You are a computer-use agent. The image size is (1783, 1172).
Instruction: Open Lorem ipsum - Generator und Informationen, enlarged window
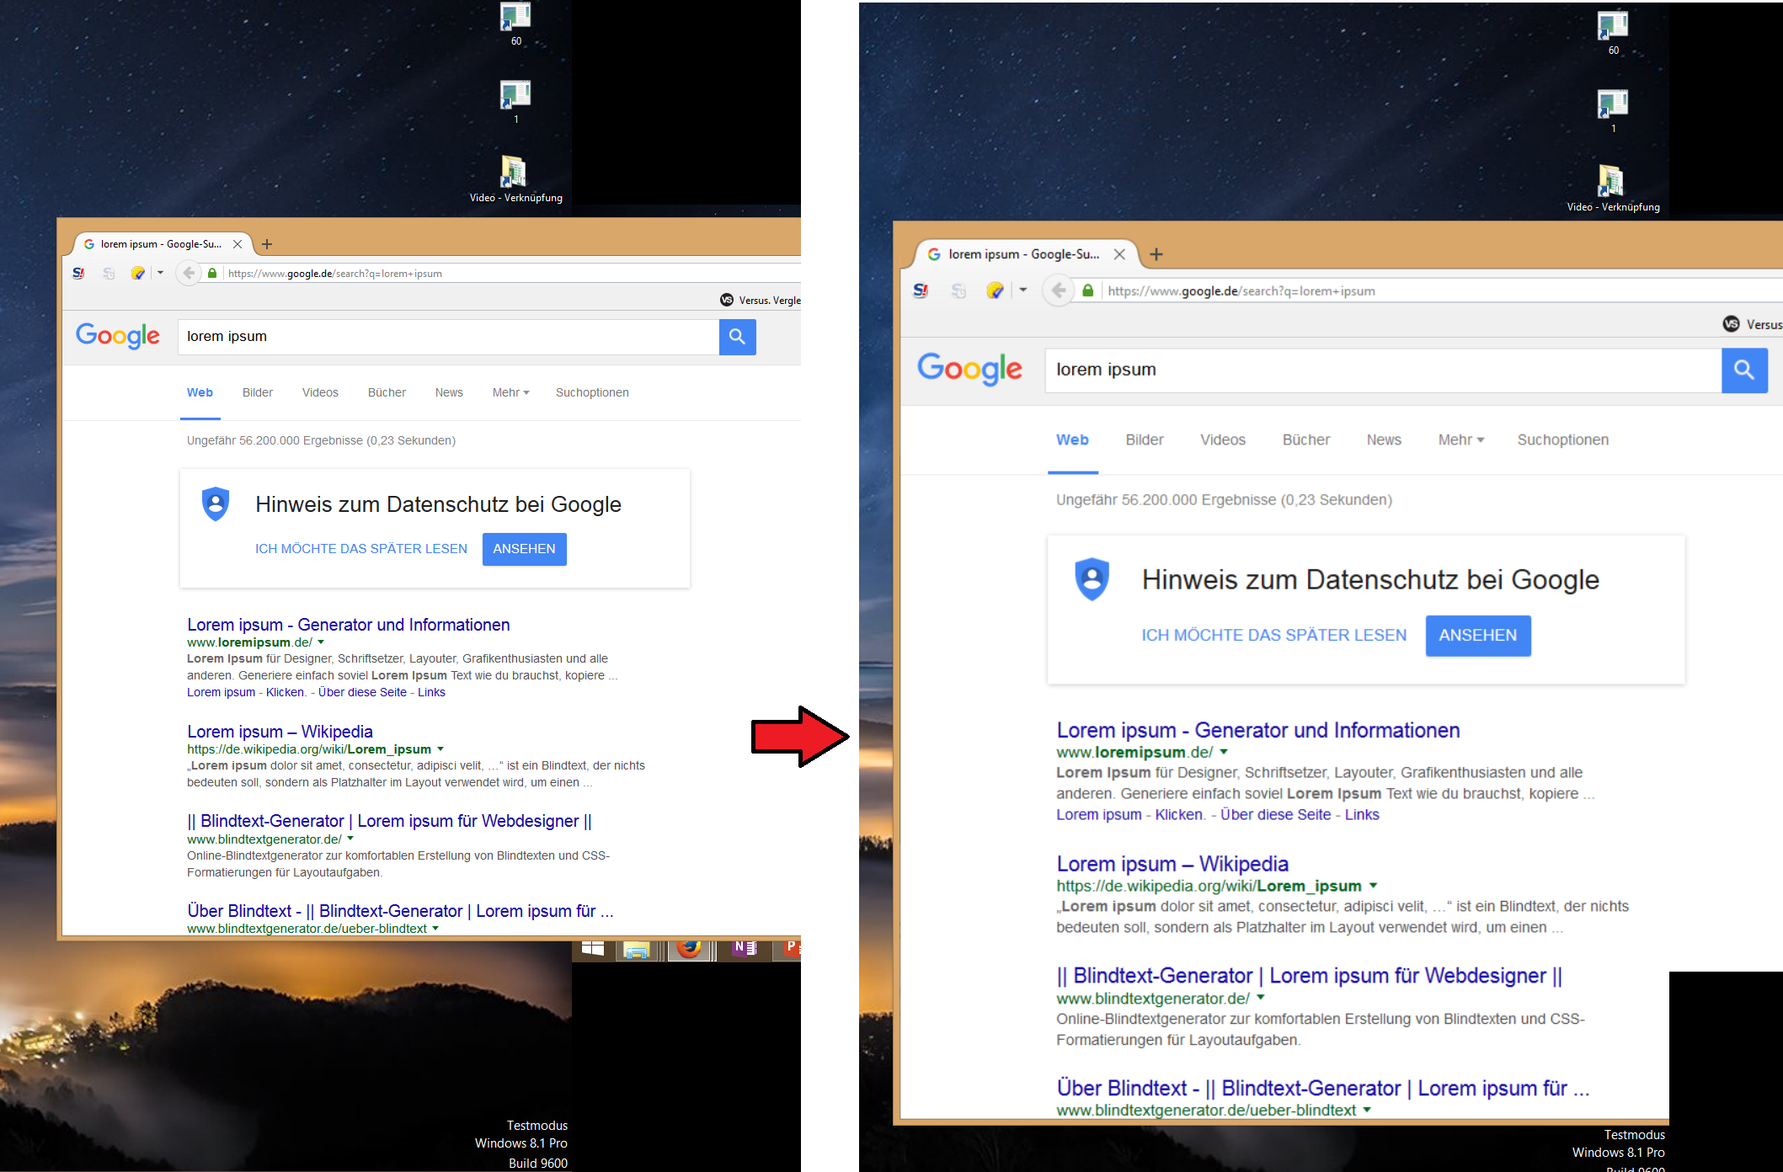pyautogui.click(x=1258, y=730)
